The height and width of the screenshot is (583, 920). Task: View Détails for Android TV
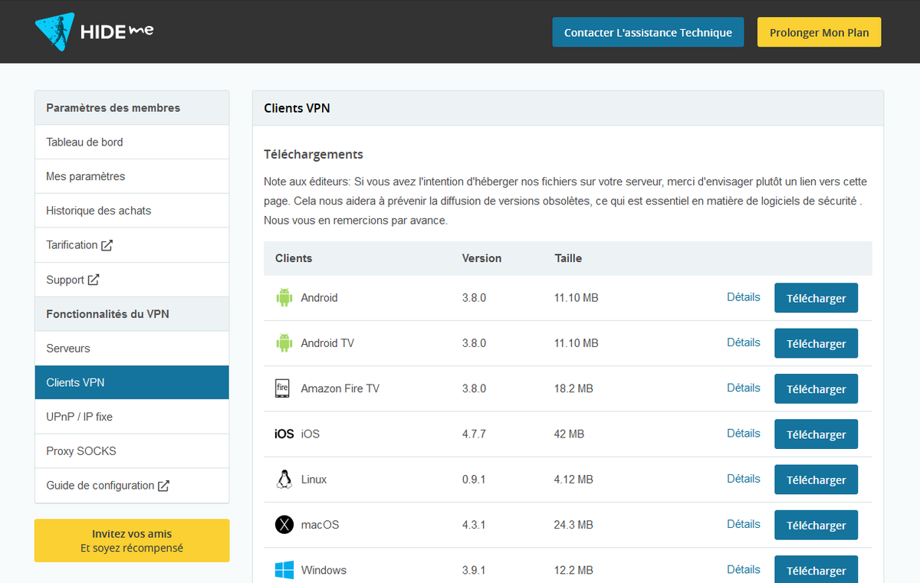point(744,342)
